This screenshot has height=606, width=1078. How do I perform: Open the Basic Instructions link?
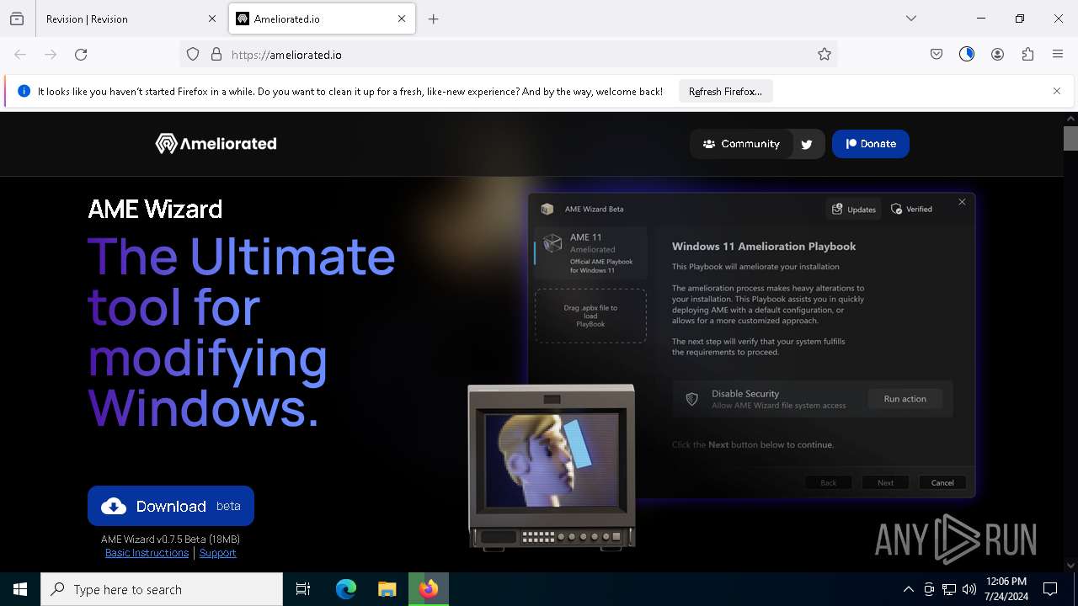pyautogui.click(x=147, y=553)
